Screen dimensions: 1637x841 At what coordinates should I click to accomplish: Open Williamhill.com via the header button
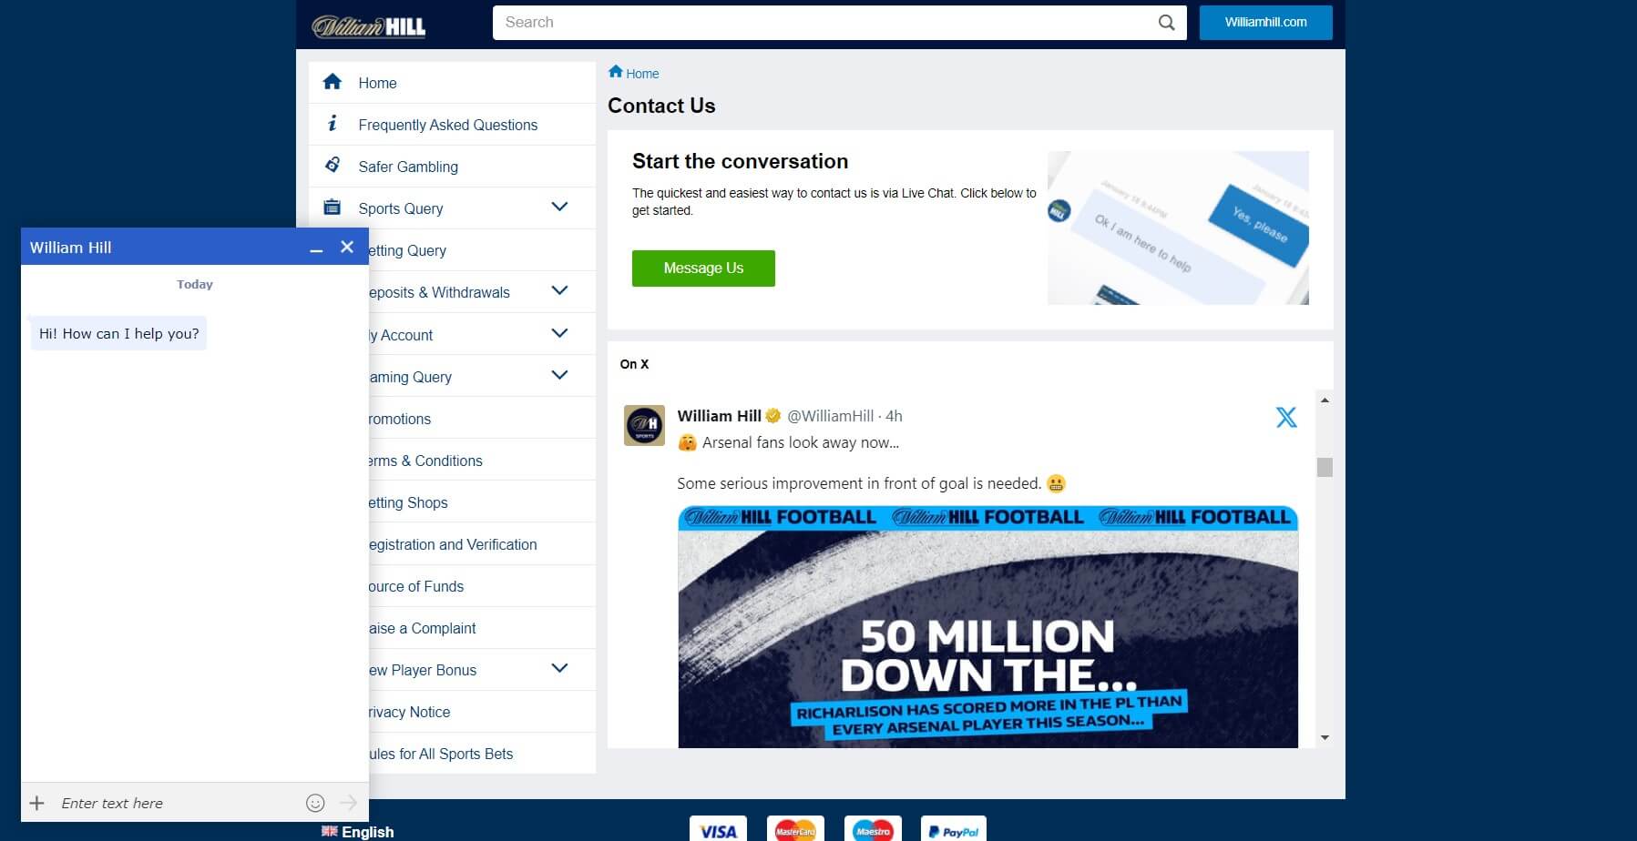1265,22
